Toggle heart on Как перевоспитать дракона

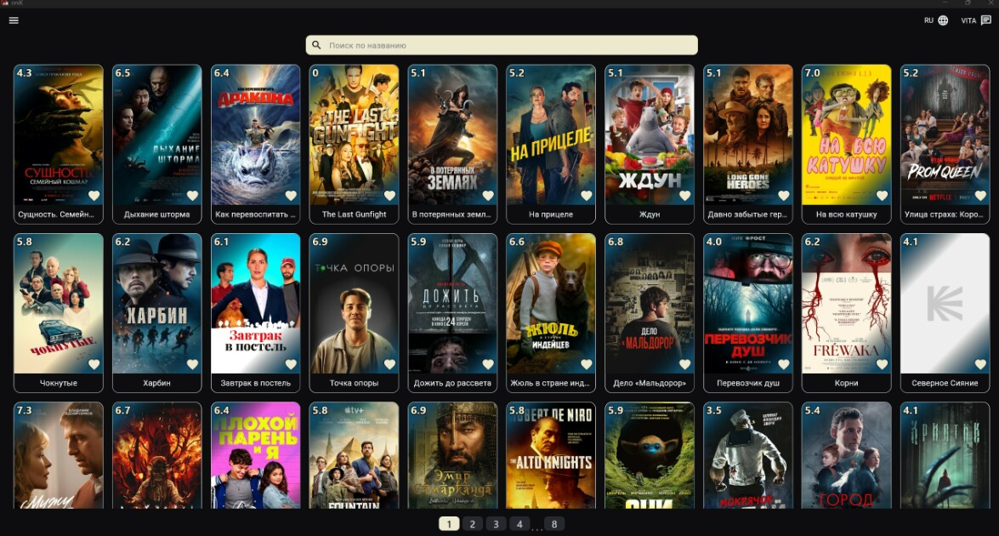[291, 196]
